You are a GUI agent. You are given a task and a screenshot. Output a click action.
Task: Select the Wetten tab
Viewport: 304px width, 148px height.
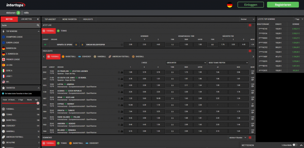pyautogui.click(x=9, y=19)
